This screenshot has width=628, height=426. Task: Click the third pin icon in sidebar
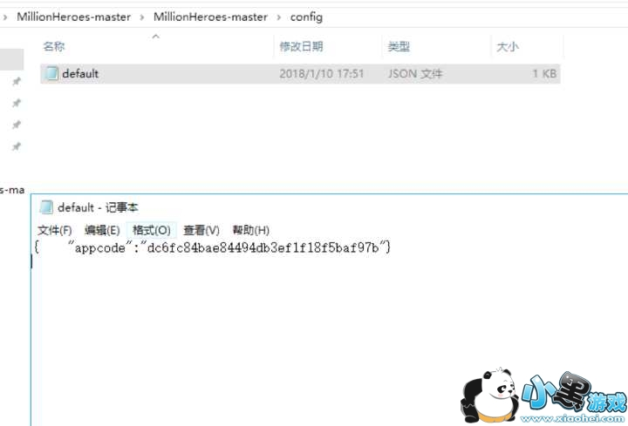pyautogui.click(x=17, y=125)
